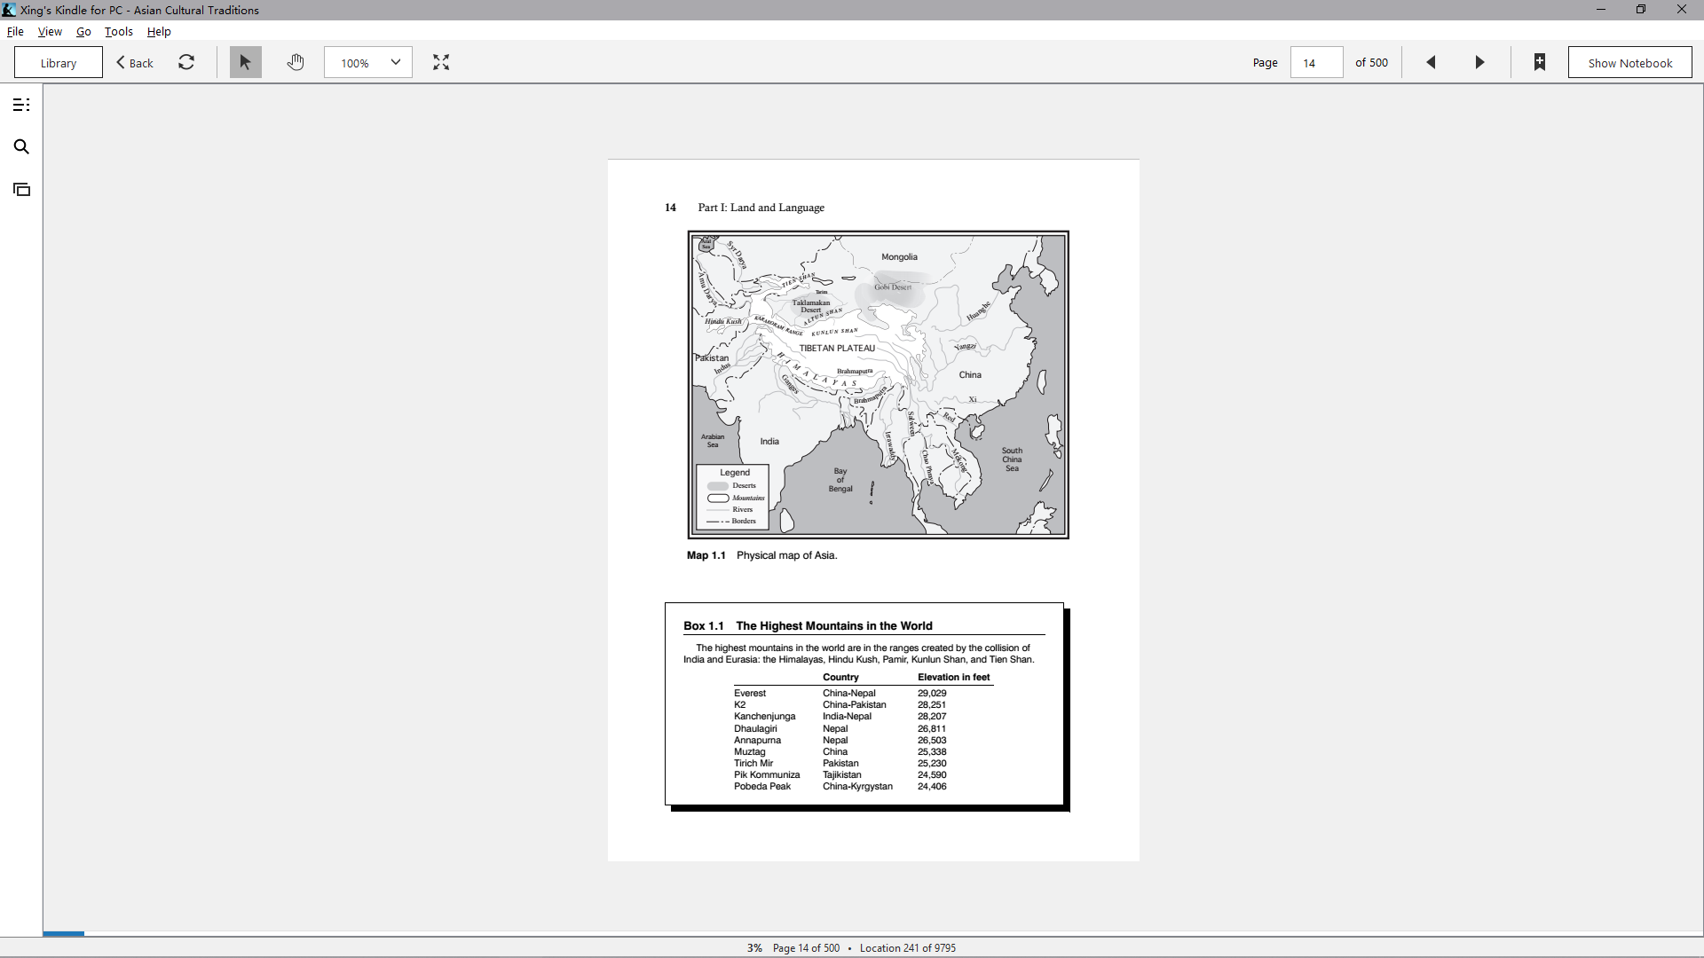Click the reading progress bar
Image resolution: width=1704 pixels, height=958 pixels.
pyautogui.click(x=873, y=933)
